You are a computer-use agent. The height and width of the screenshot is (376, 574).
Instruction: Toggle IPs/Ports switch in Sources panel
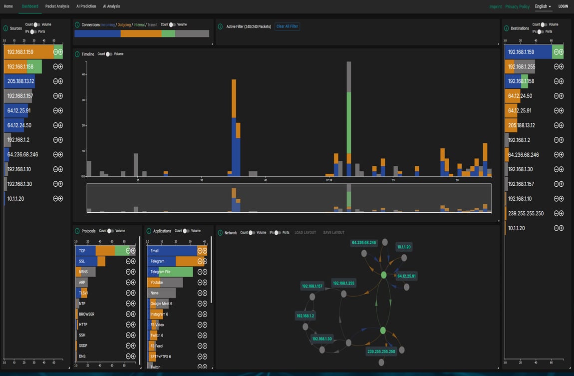[x=34, y=31]
